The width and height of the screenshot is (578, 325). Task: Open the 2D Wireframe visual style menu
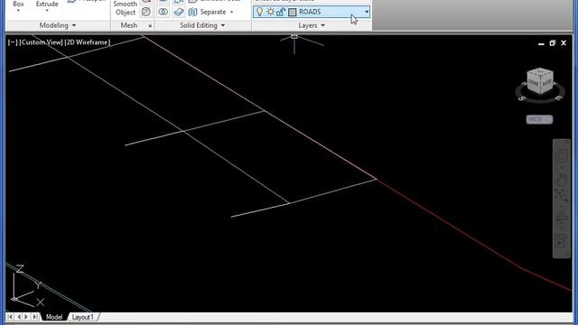tap(88, 42)
